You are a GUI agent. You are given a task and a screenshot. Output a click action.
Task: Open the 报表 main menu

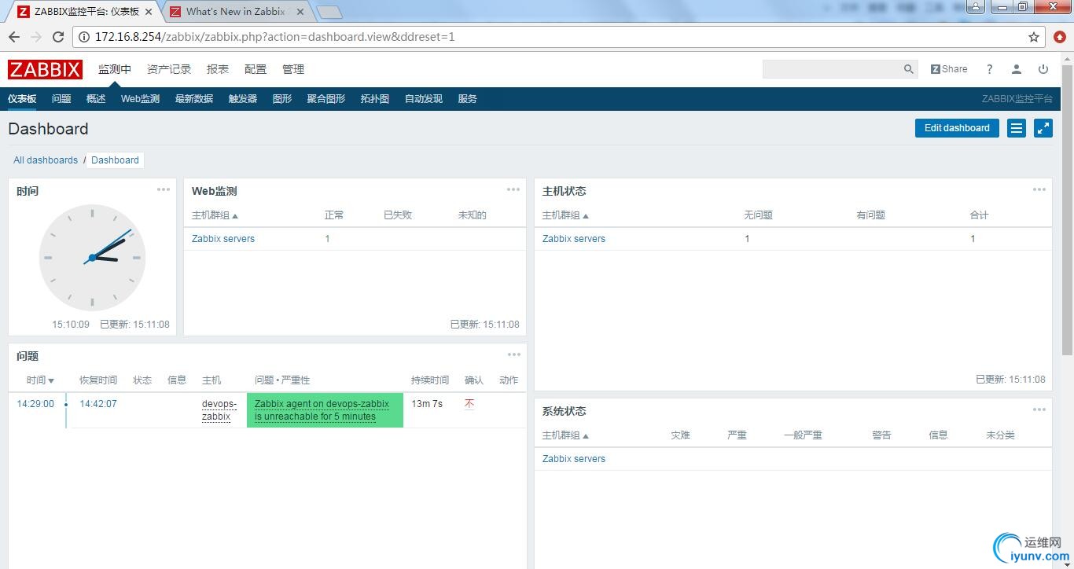click(x=218, y=69)
